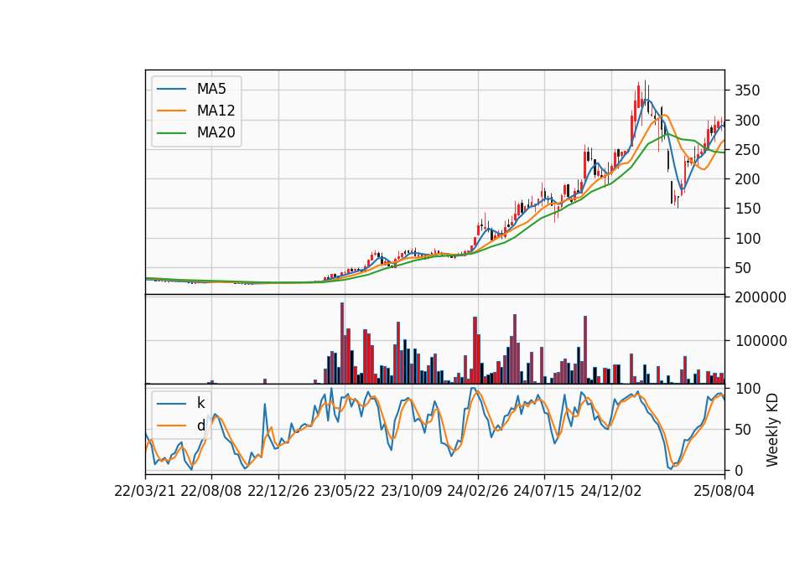Click the 0 label on KD axis
The width and height of the screenshot is (805, 578).
pos(739,470)
